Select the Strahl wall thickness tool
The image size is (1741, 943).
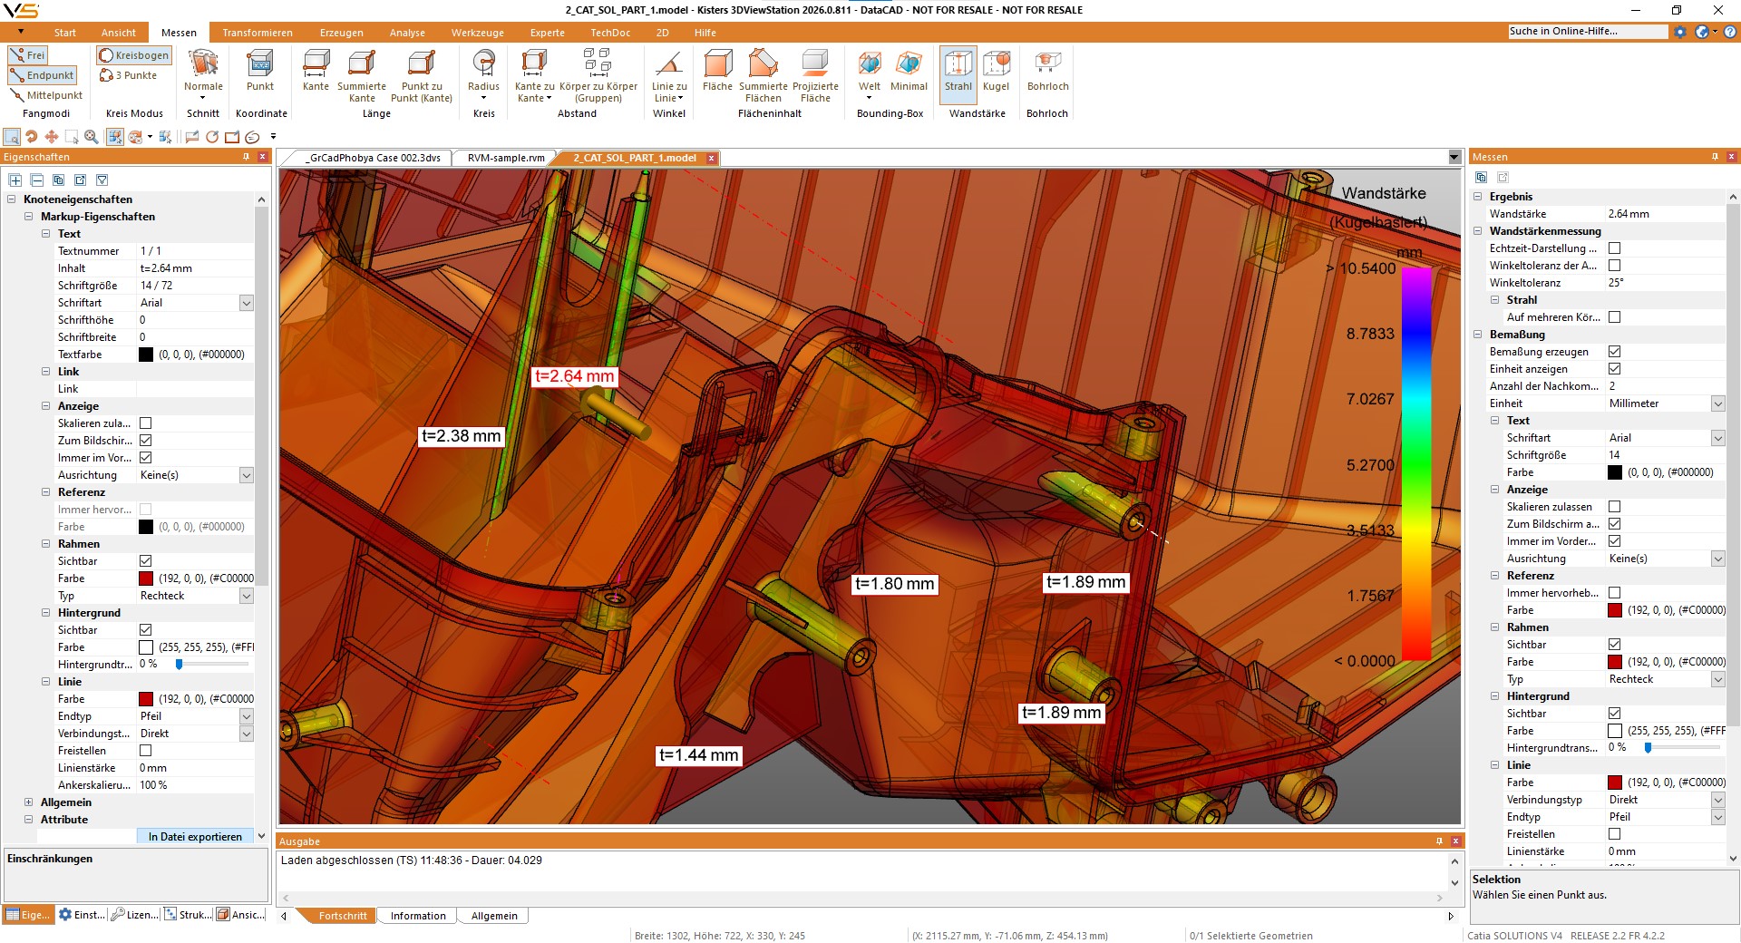[958, 74]
